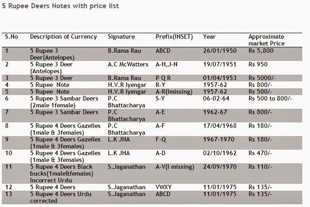310x207 pixels.
Task: Select the 'P Q R' prefix cell
Action: [x=163, y=78]
